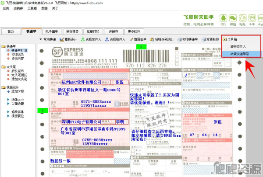Image resolution: width=263 pixels, height=177 pixels.
Task: Click 选择发件人 toolbar button
Action: (x=91, y=39)
